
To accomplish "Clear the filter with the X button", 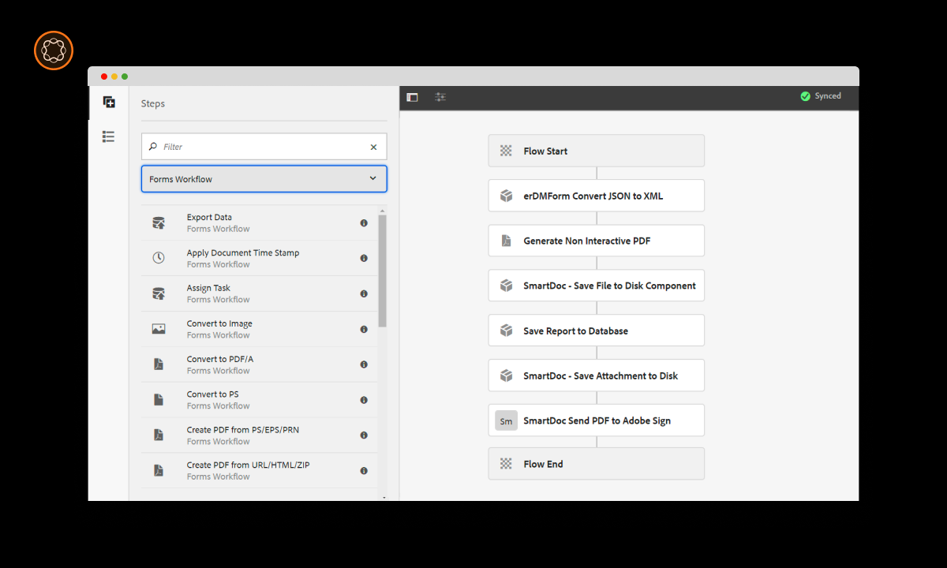I will pos(373,147).
